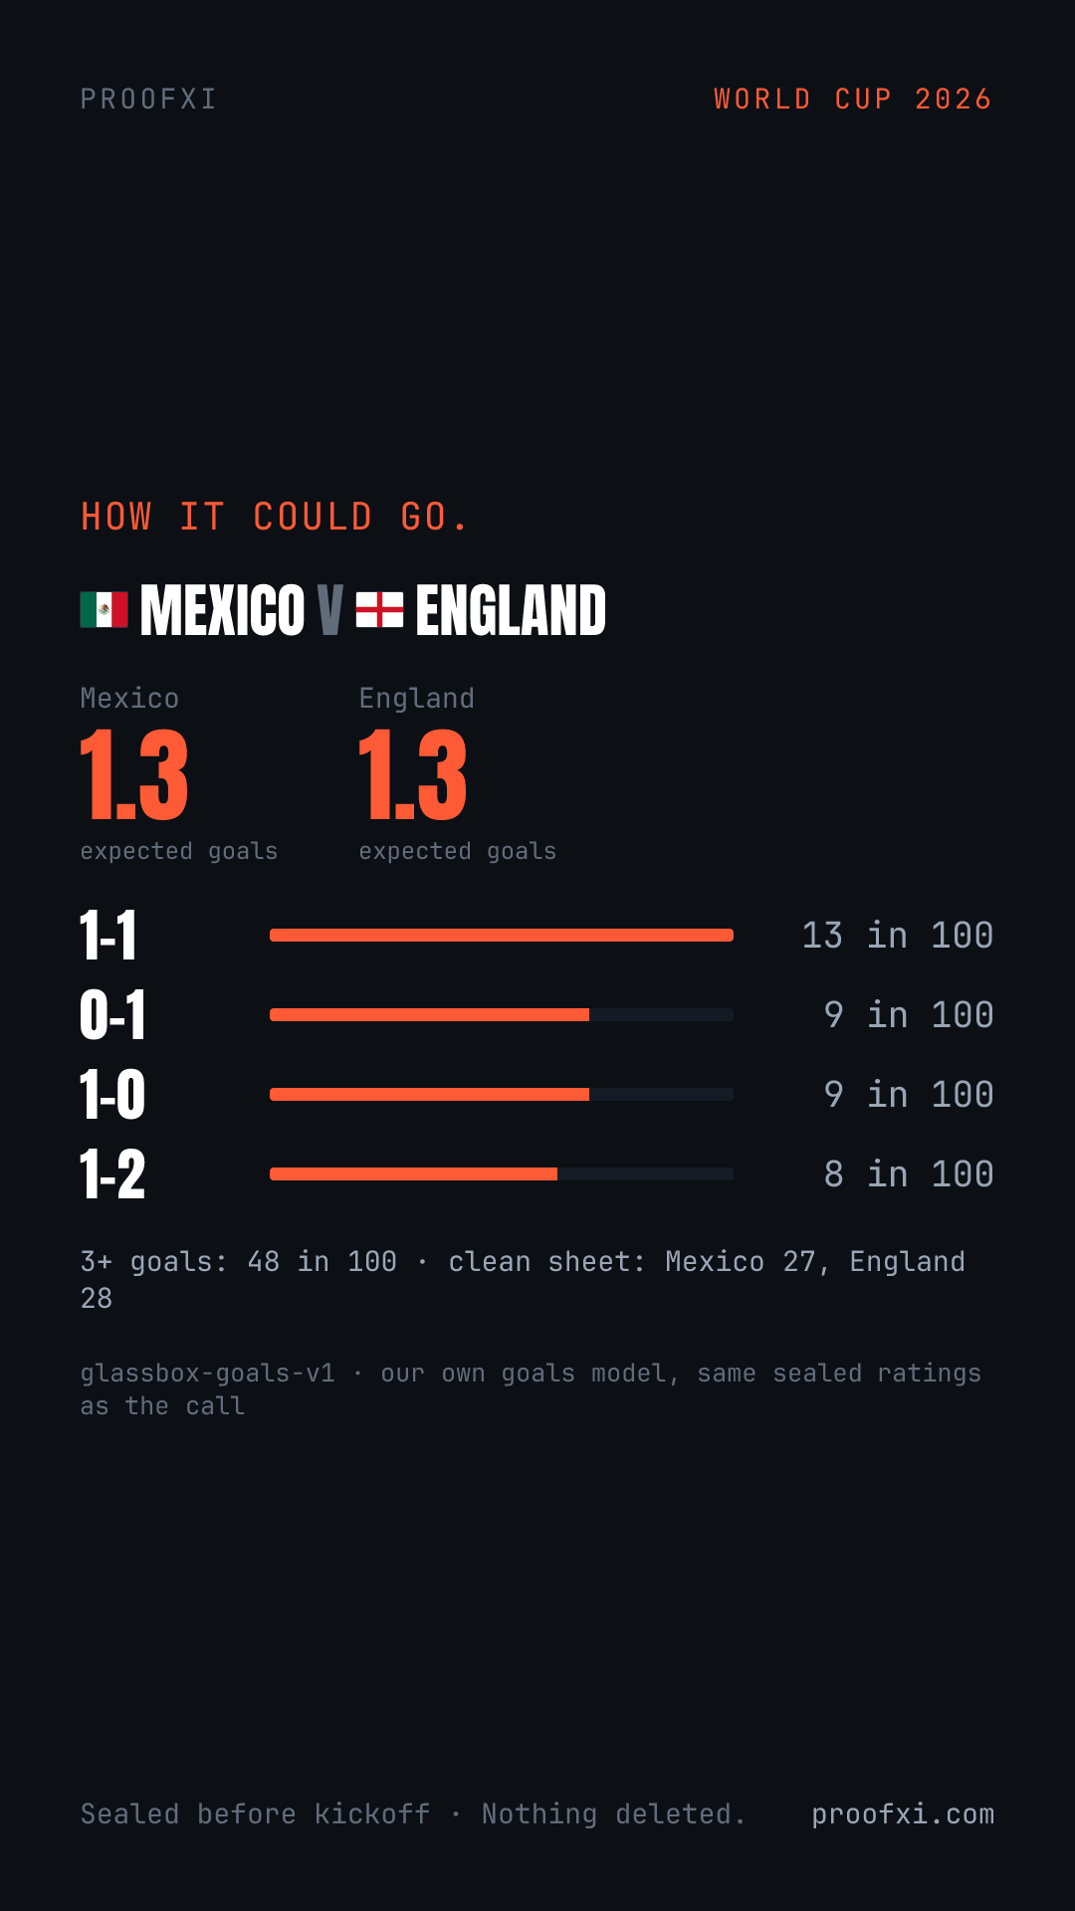The image size is (1075, 1911).
Task: Click the HOW IT COULD GO heading
Action: coord(274,518)
